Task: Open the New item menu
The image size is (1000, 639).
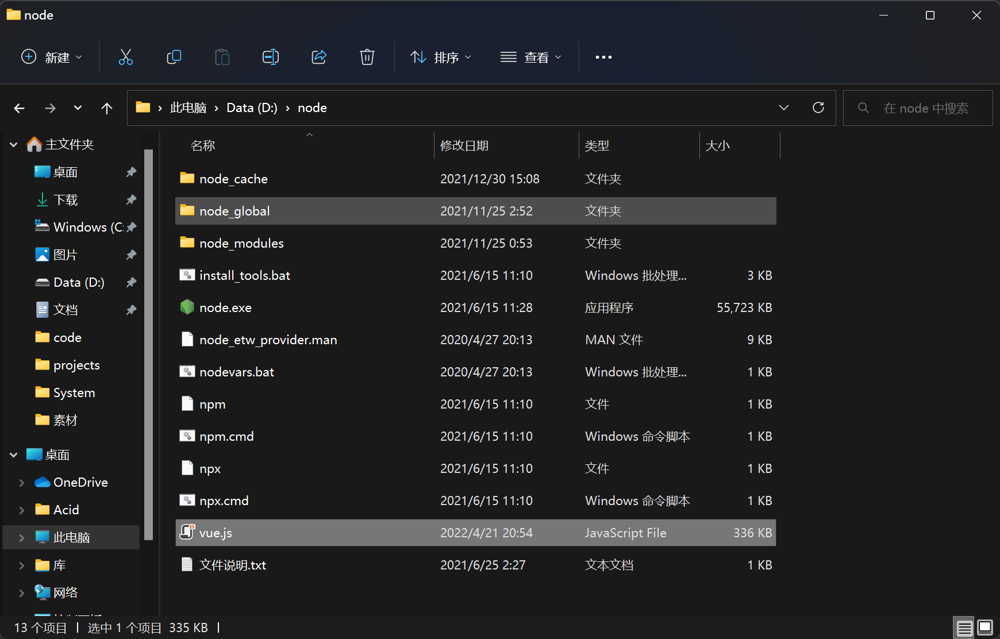Action: coord(52,57)
